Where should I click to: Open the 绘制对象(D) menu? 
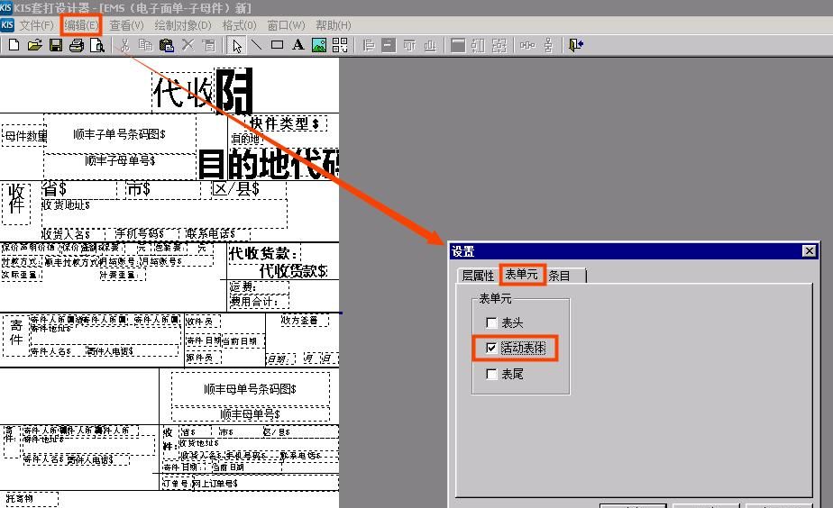183,25
